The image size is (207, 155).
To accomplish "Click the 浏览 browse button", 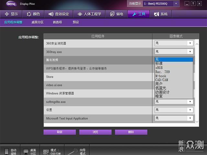I will pyautogui.click(x=95, y=132).
